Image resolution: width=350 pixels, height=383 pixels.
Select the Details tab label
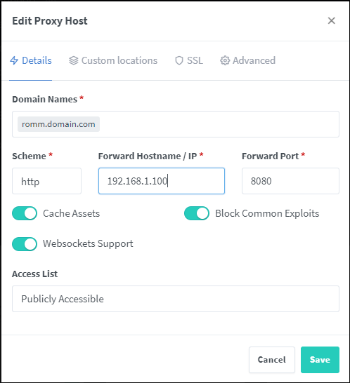tap(37, 60)
